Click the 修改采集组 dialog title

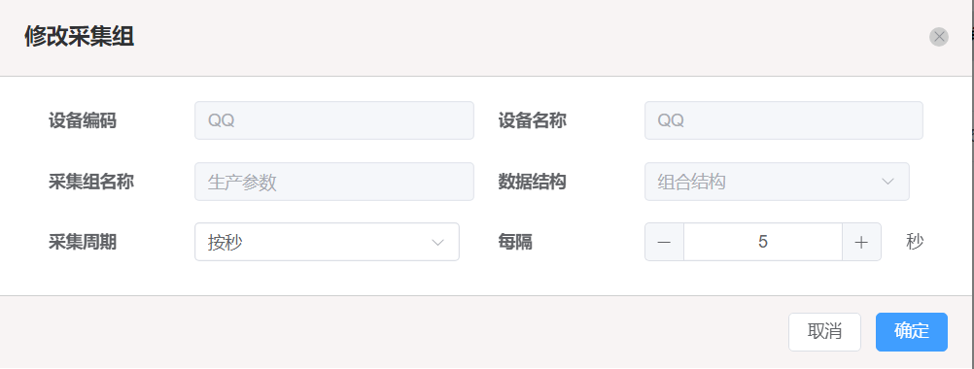click(x=79, y=37)
